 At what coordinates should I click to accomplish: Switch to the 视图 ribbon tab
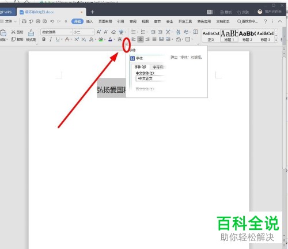[x=145, y=21]
